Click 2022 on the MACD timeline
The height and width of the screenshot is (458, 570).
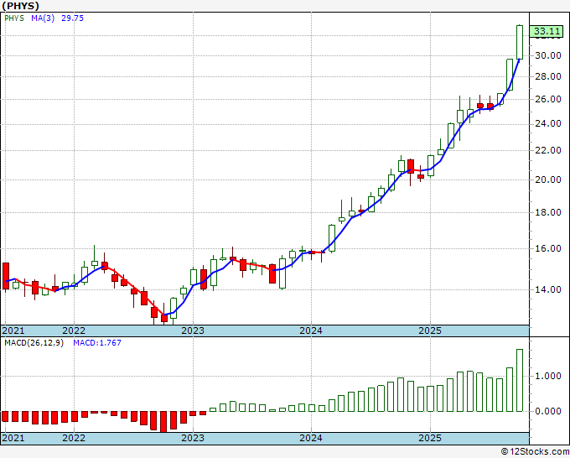pos(74,438)
